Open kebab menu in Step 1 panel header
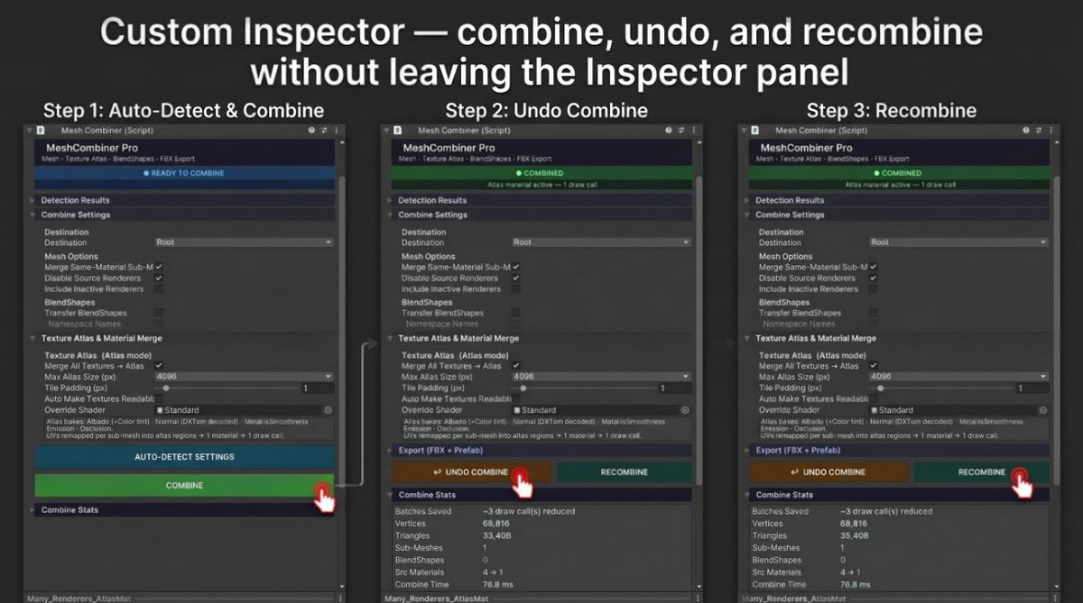 pyautogui.click(x=337, y=131)
